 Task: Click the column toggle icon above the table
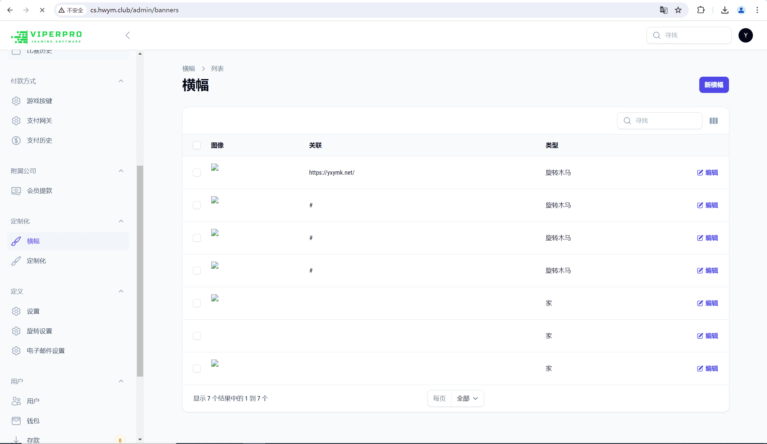[713, 121]
